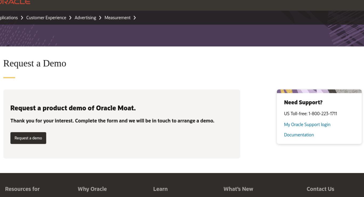Screen dimensions: 364x197
Task: Click the "Learn" footer heading
Action: coord(160,189)
